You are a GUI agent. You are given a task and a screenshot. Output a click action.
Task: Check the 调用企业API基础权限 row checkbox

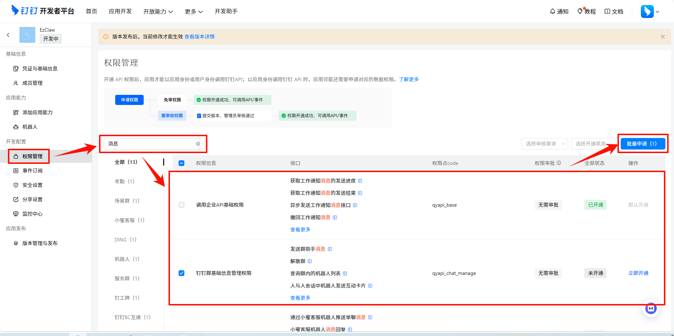click(181, 205)
